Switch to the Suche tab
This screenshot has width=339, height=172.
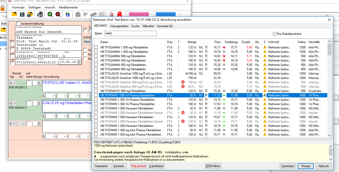coord(135,26)
